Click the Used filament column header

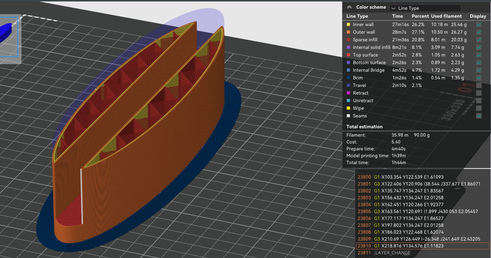point(446,16)
